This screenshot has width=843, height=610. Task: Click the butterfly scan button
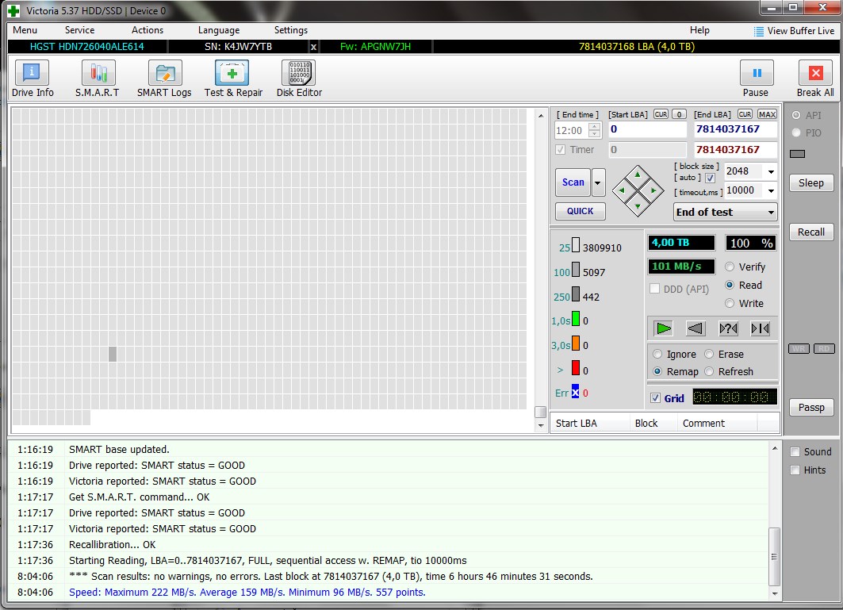[761, 328]
